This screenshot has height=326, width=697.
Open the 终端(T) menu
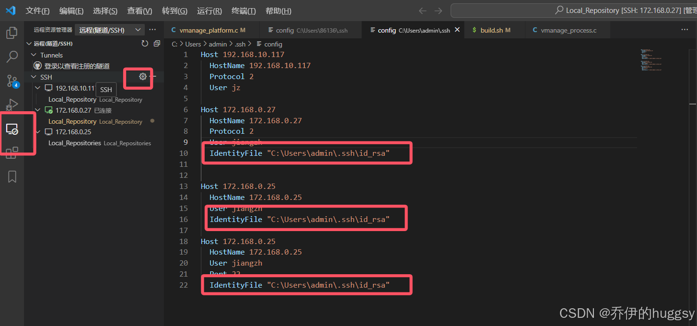pos(244,11)
